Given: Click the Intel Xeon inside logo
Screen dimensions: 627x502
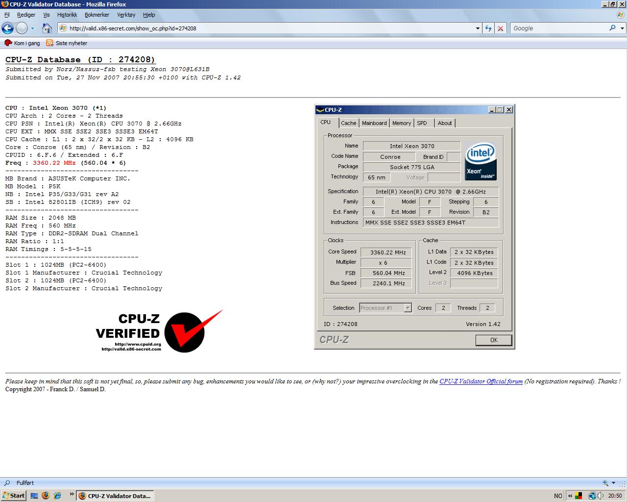Looking at the screenshot, I should click(481, 161).
